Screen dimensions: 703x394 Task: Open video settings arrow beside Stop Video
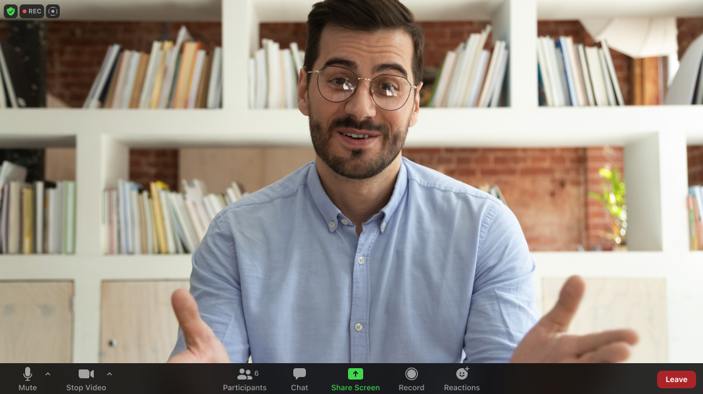110,374
